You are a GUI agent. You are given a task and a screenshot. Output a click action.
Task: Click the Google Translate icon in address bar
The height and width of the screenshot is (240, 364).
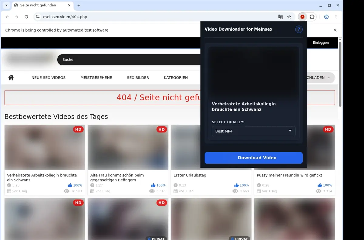281,17
